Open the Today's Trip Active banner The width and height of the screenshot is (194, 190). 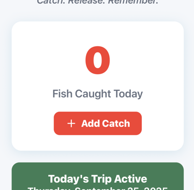tap(98, 176)
